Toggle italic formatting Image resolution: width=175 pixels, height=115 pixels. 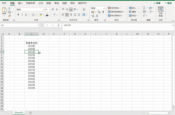(22, 15)
